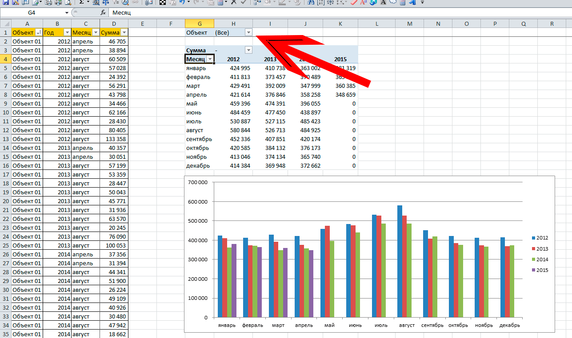The image size is (572, 338).
Task: Click the checkmark confirm toolbar icon
Action: coord(243,2)
